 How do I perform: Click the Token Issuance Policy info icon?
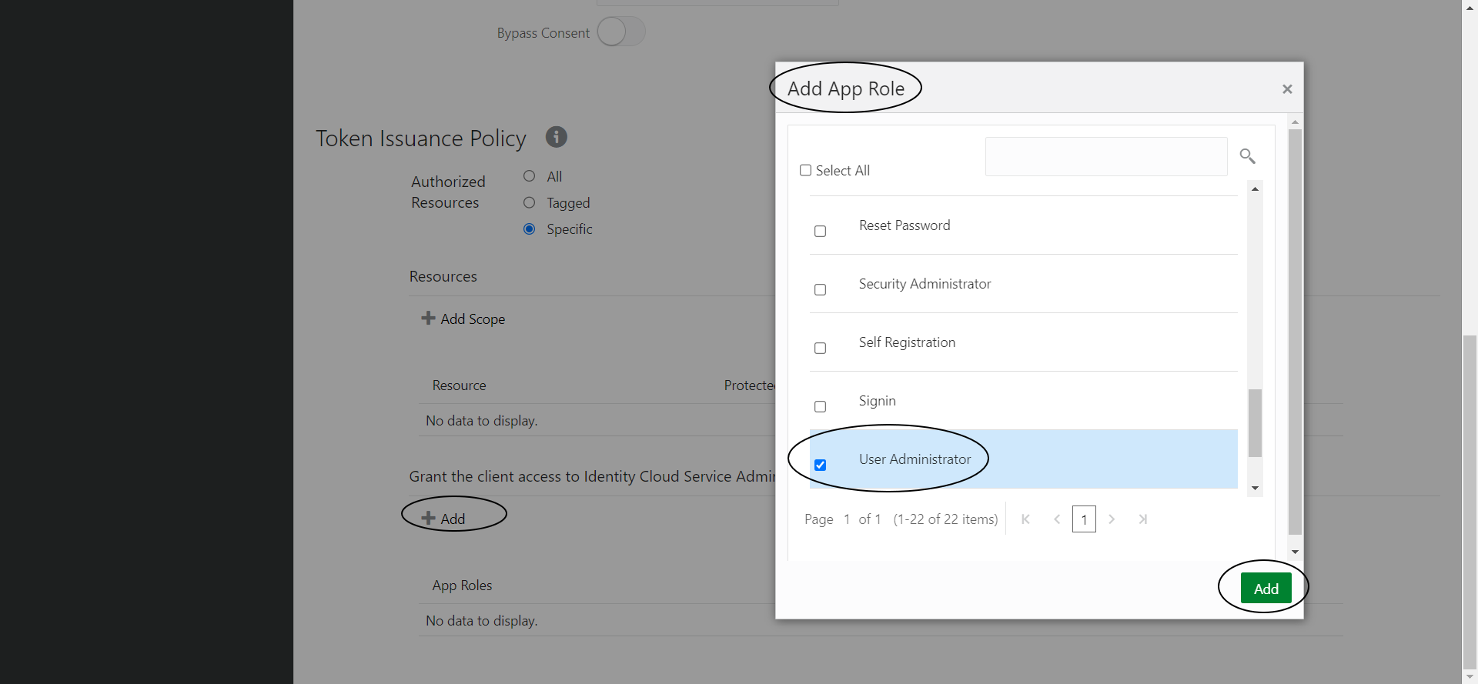click(x=556, y=137)
